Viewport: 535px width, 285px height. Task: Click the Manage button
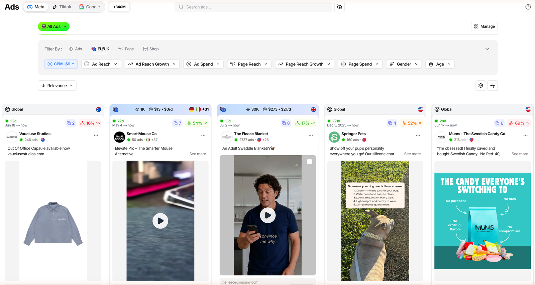[x=485, y=26]
